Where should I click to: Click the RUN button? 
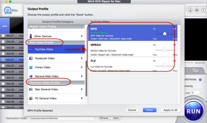[x=193, y=111]
